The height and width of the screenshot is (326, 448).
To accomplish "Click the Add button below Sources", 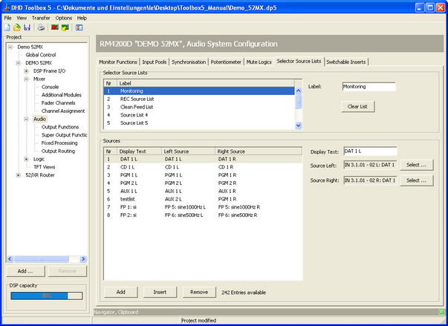I will [x=121, y=292].
